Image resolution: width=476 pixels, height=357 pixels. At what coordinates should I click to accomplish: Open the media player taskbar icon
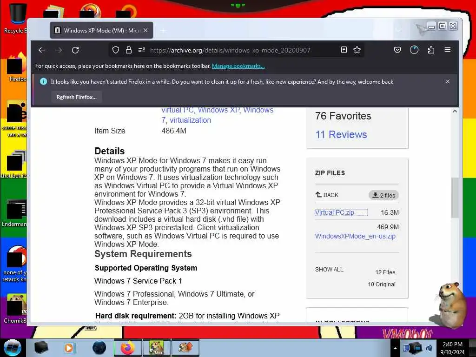point(69,348)
